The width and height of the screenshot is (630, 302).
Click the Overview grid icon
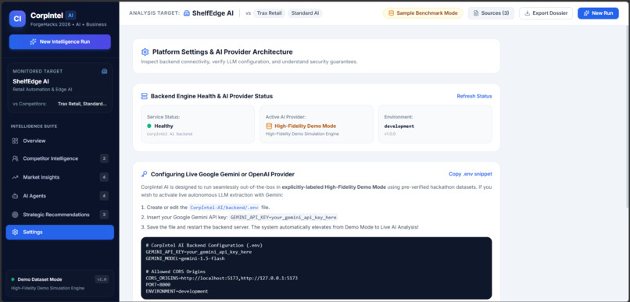[16, 140]
